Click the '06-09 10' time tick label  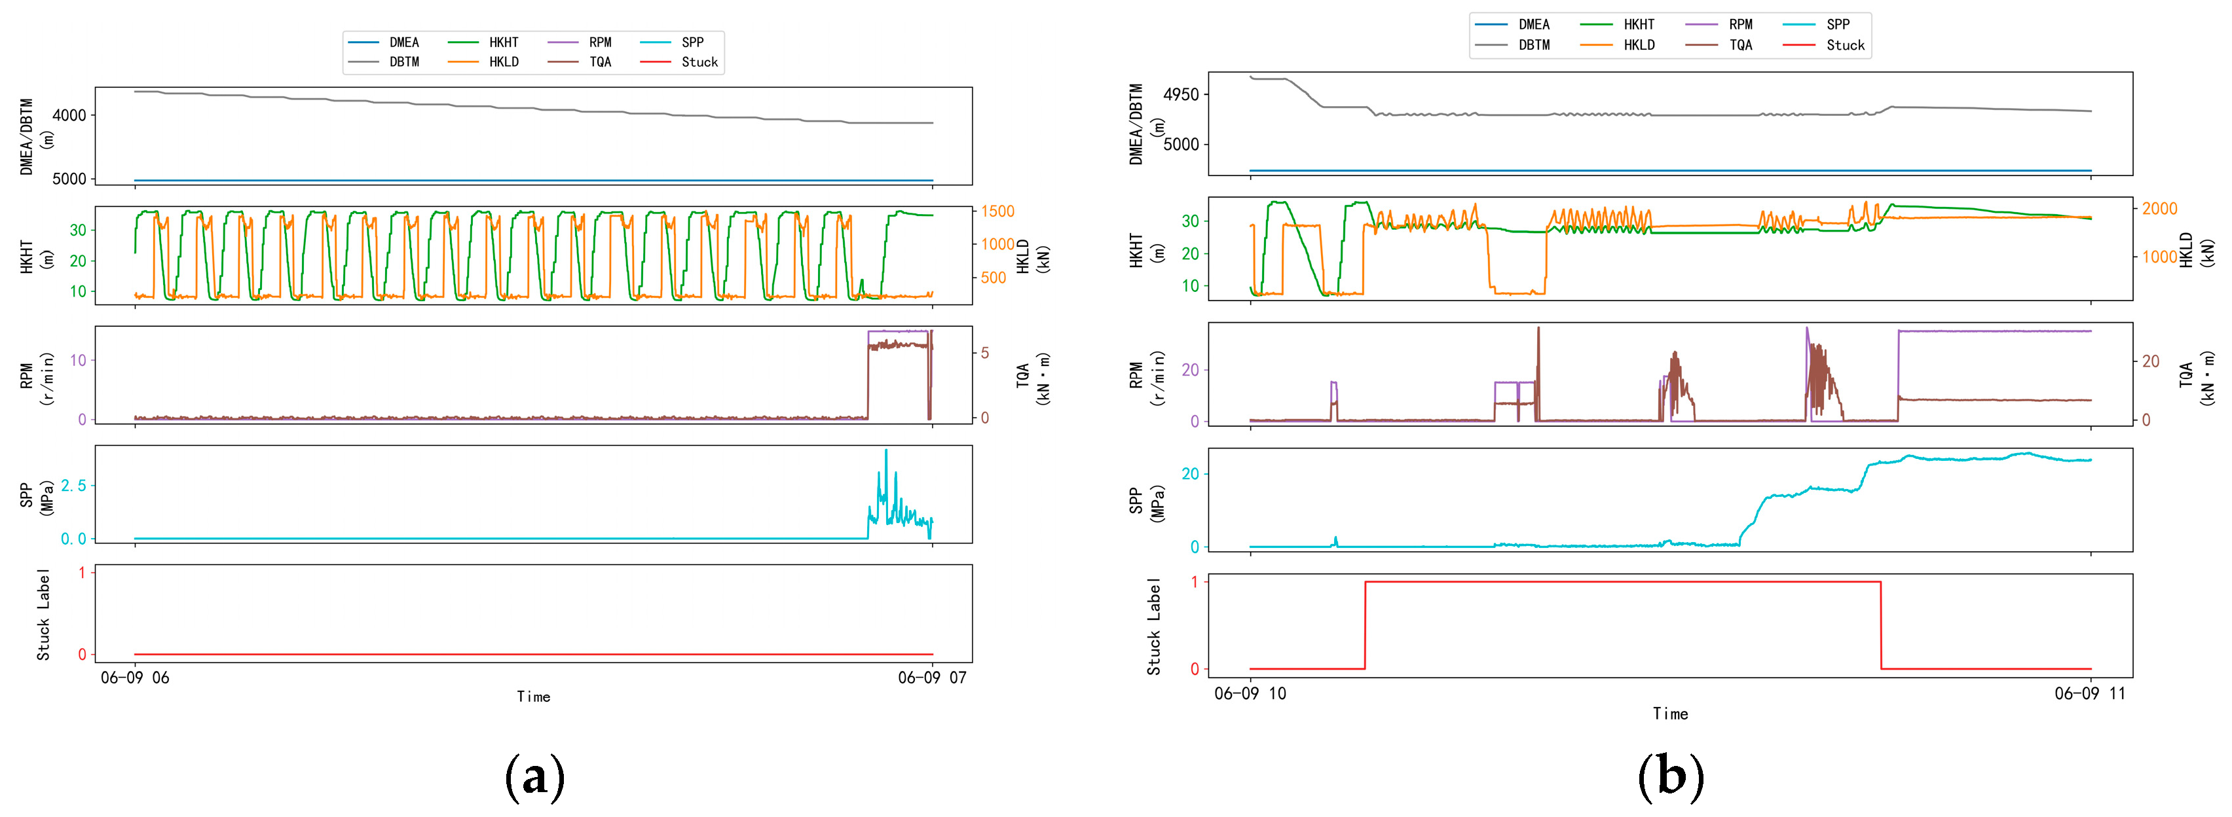click(x=1250, y=693)
